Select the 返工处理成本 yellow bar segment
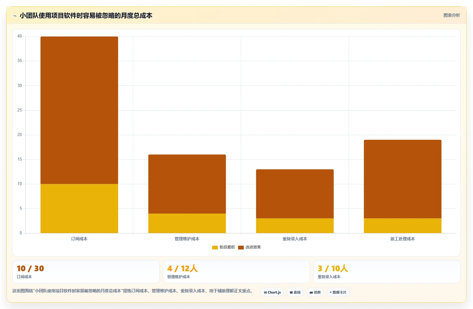This screenshot has height=309, width=473. pos(403,226)
